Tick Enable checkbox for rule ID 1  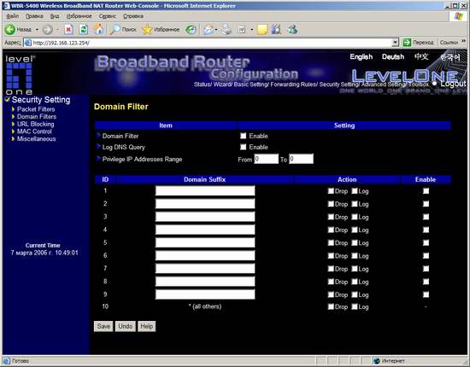426,191
